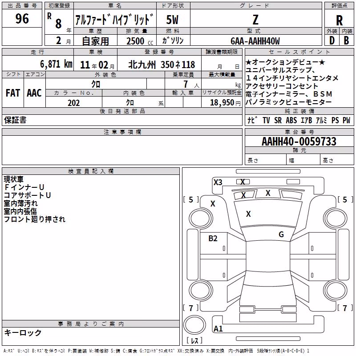Click ★オークションデビュー★ sales point line
Viewport: 356px width, 356px height.
285,62
